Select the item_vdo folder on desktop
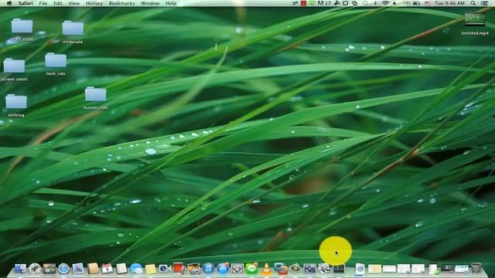This screenshot has width=495, height=278. [x=56, y=64]
